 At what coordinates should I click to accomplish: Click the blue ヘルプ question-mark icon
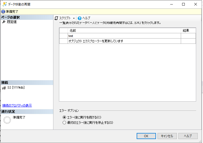tap(80, 18)
